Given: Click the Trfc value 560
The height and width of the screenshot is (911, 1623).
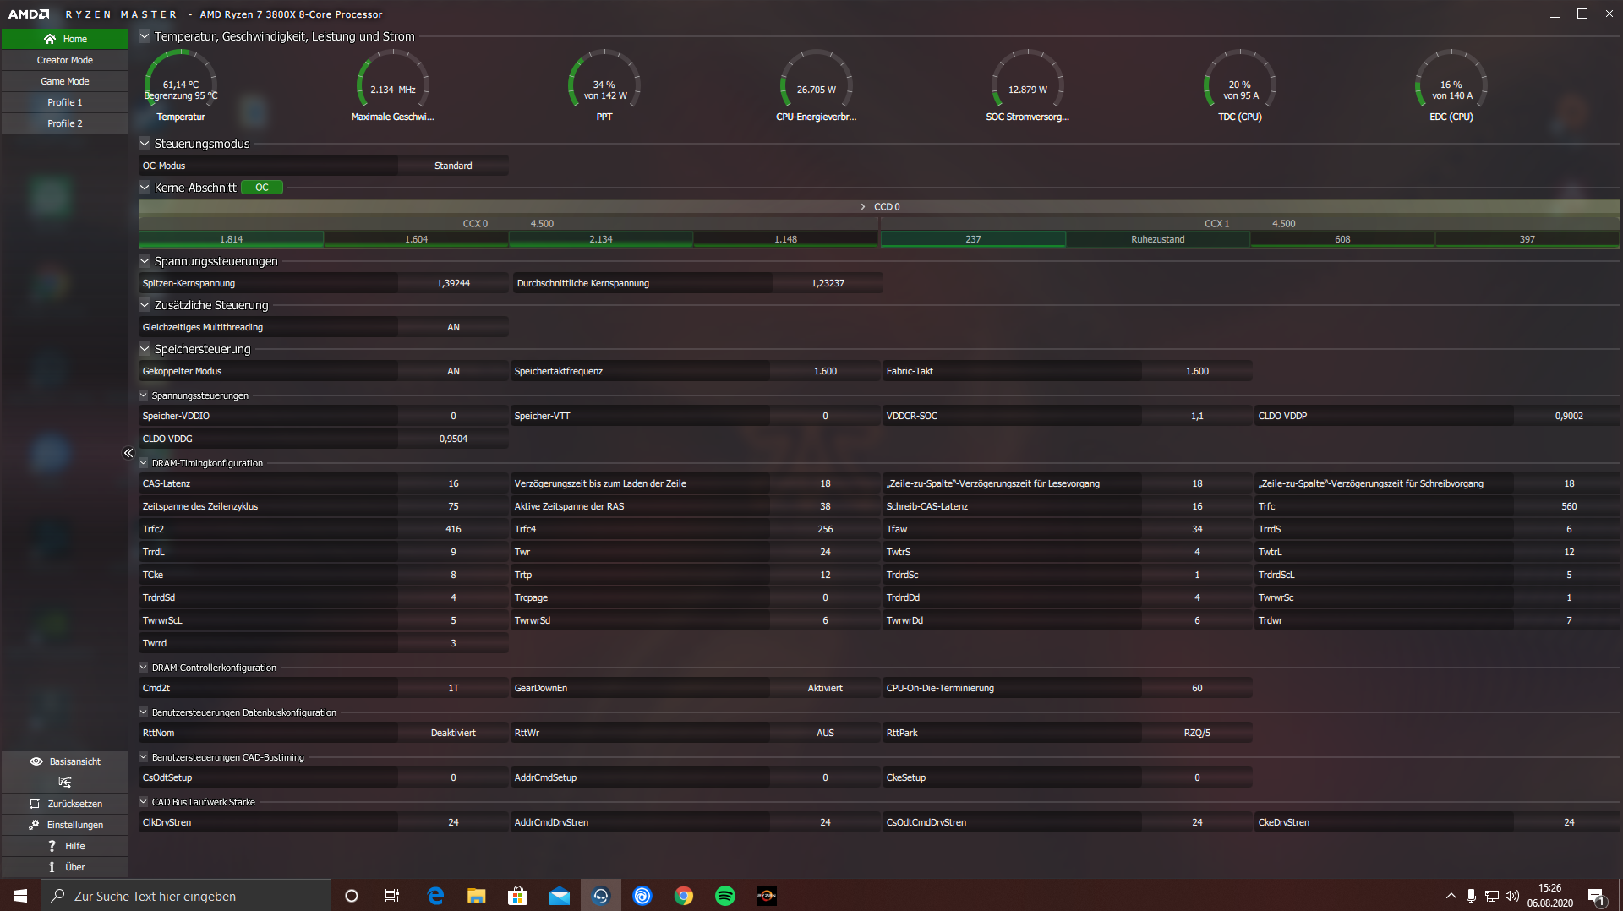Looking at the screenshot, I should pos(1569,506).
